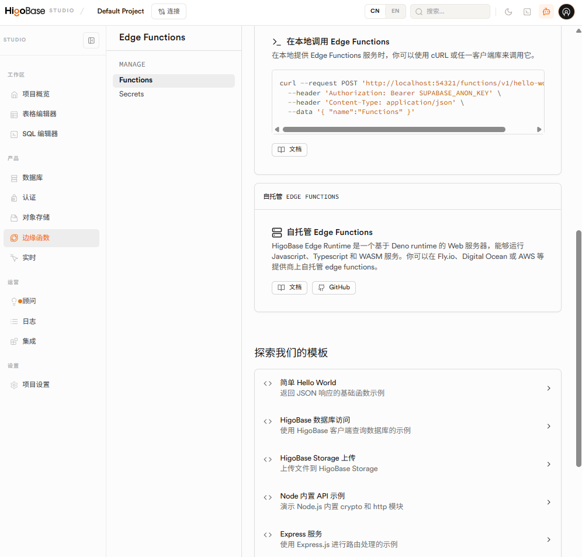This screenshot has width=582, height=557.
Task: Click terminal prompt icon by 在本地调用
Action: click(276, 42)
